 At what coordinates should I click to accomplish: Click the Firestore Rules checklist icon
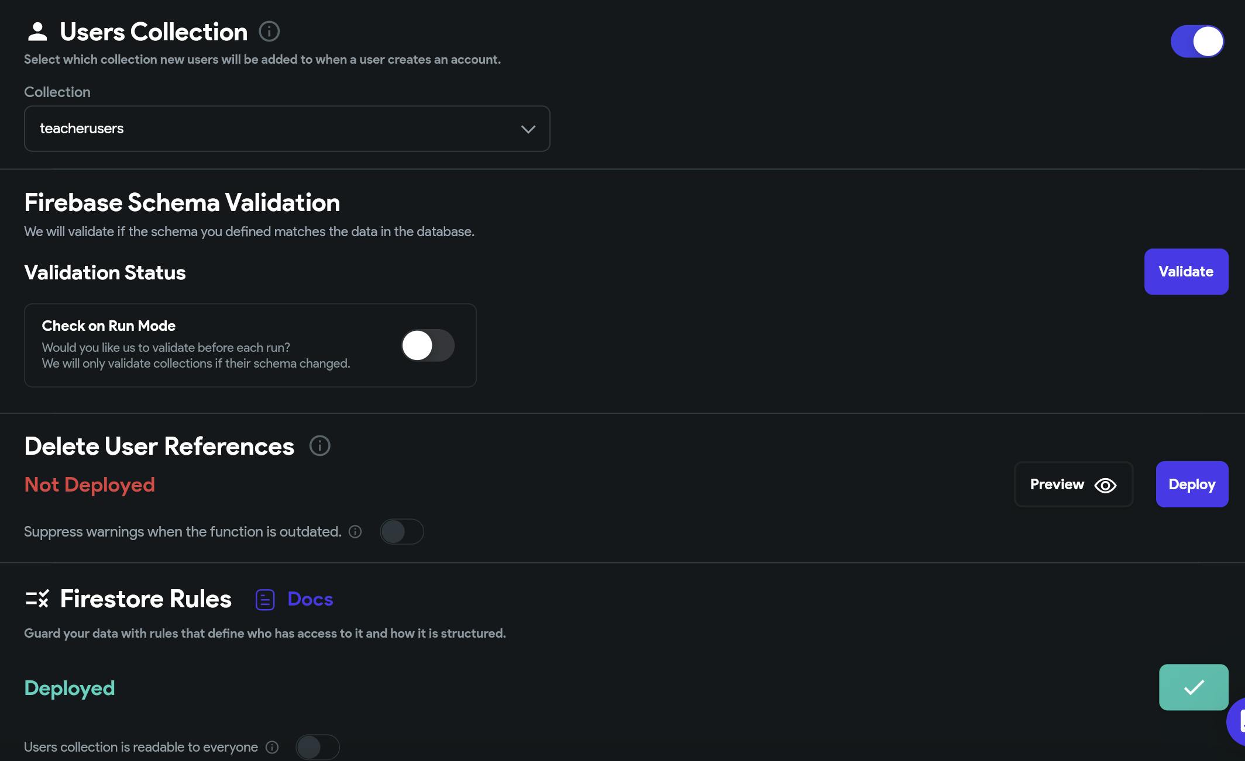pyautogui.click(x=37, y=599)
